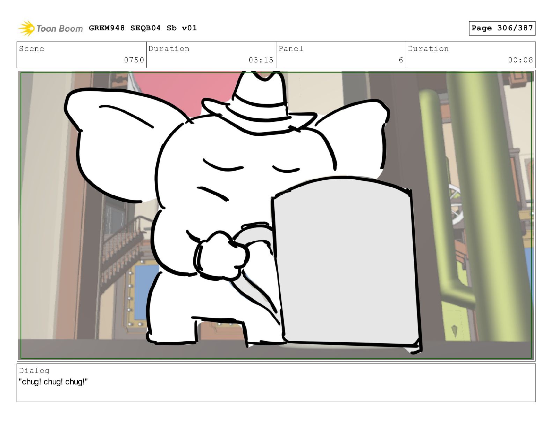Click the Toon Boom logo icon
Image resolution: width=553 pixels, height=427 pixels.
[x=27, y=28]
